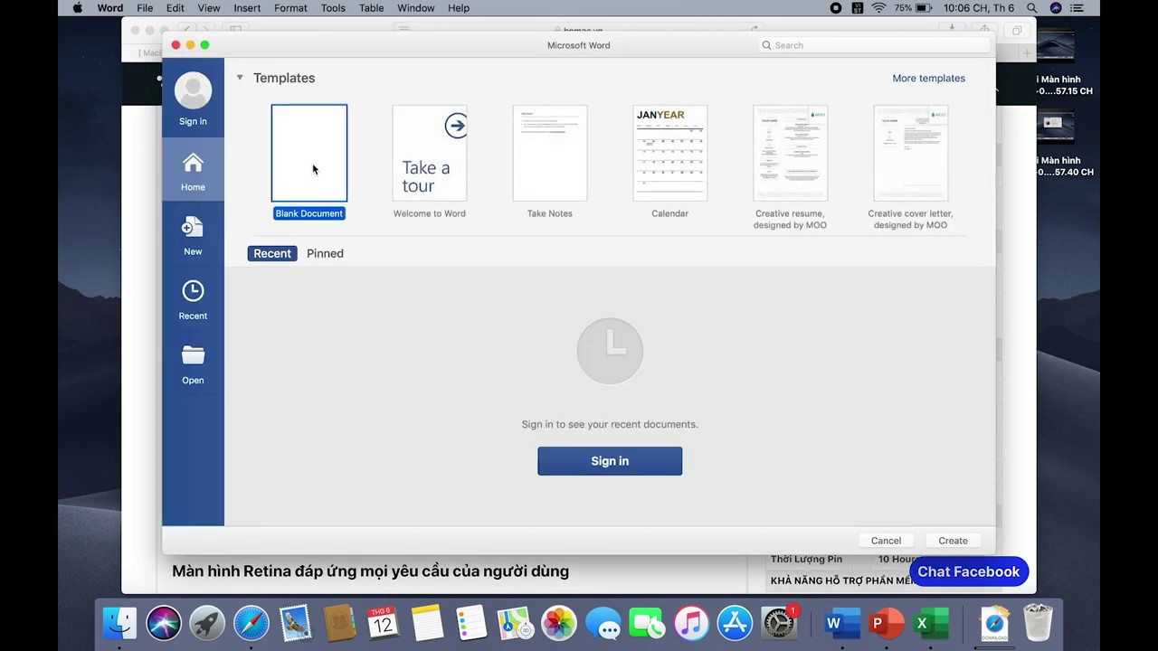
Task: Open the Edit menu
Action: click(x=176, y=8)
